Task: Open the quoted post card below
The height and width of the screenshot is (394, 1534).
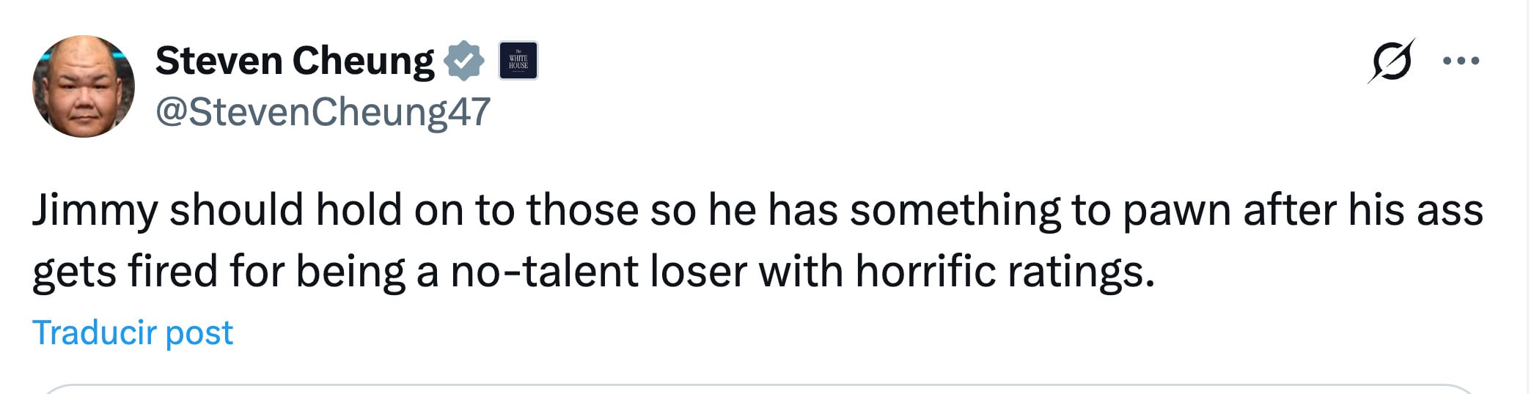Action: pos(760,388)
